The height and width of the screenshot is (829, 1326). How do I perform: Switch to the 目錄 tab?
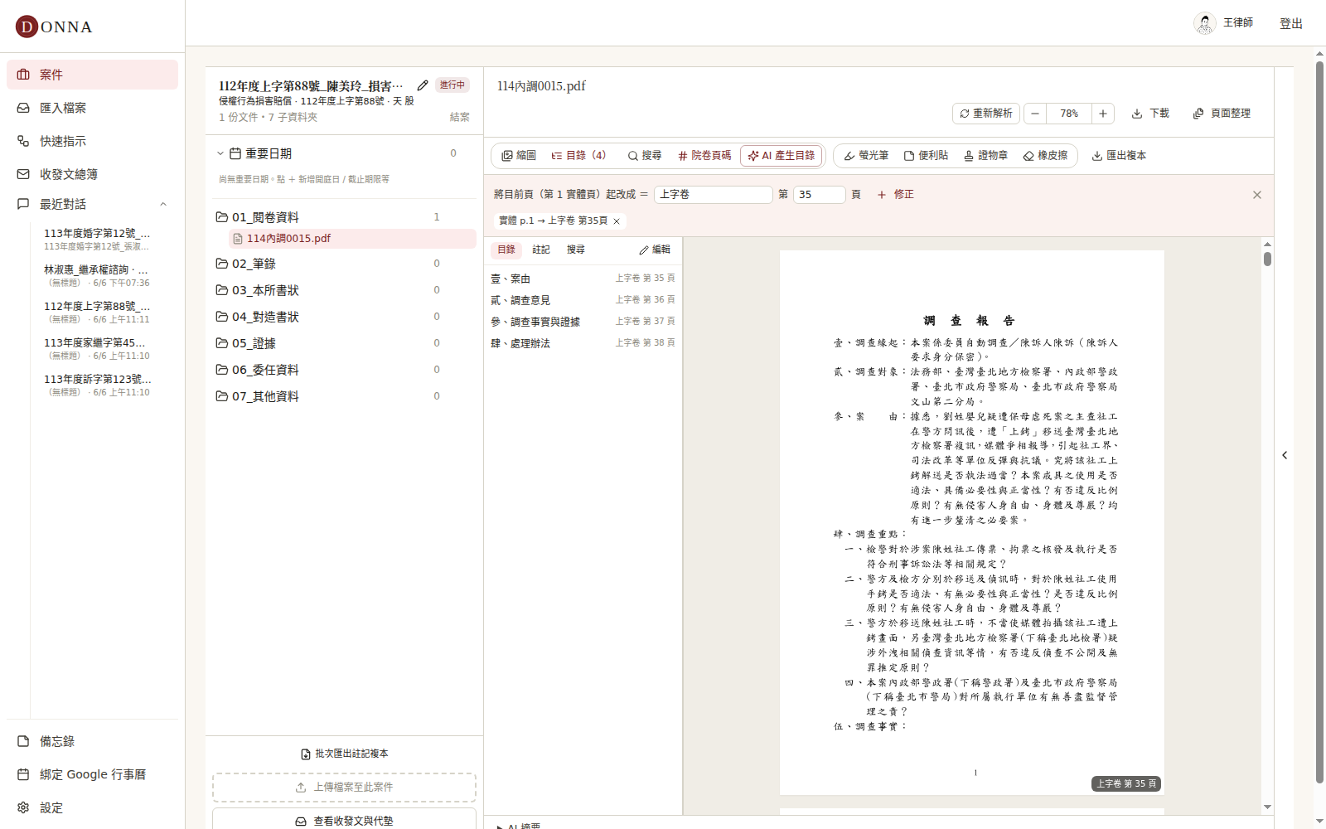[x=506, y=250]
